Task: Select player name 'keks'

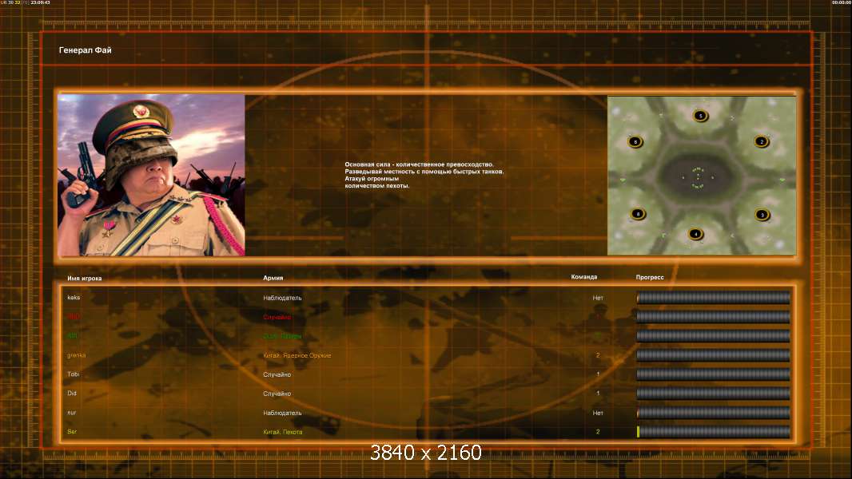Action: coord(74,297)
